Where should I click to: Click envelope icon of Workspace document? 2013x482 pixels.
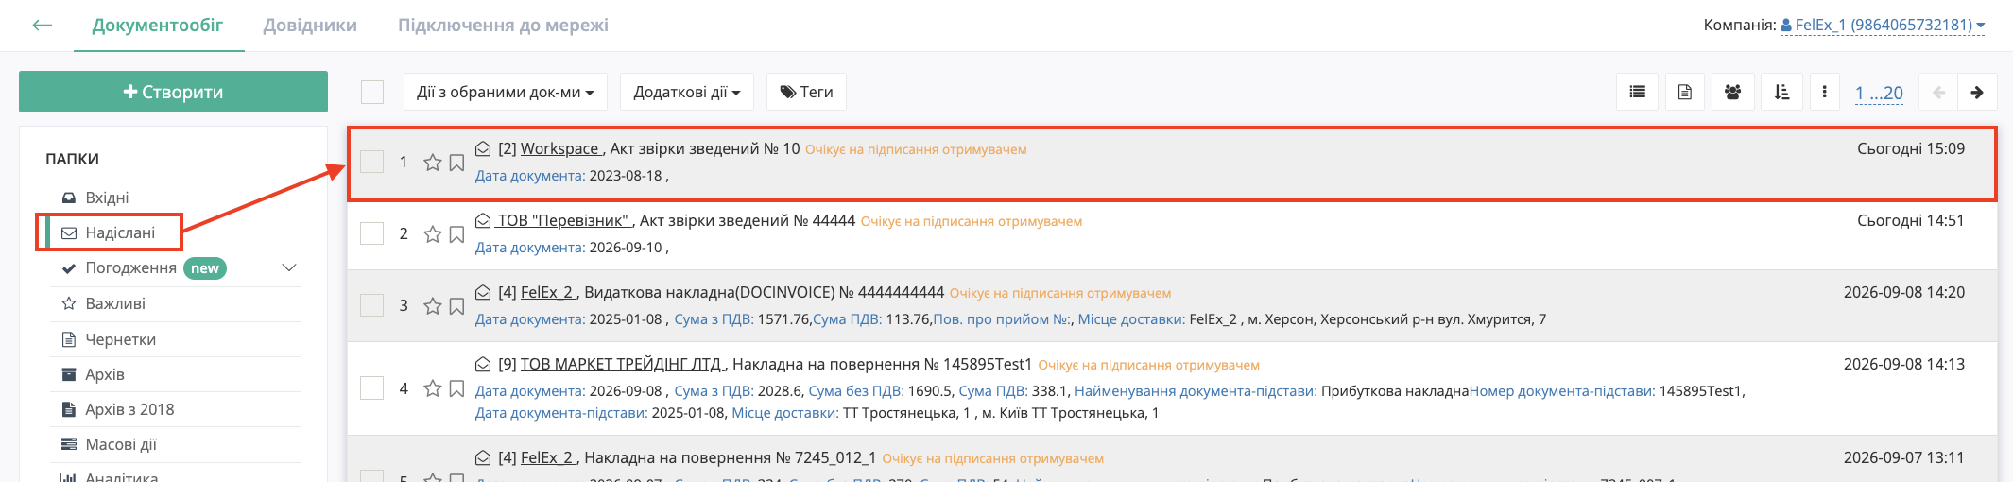pos(483,148)
